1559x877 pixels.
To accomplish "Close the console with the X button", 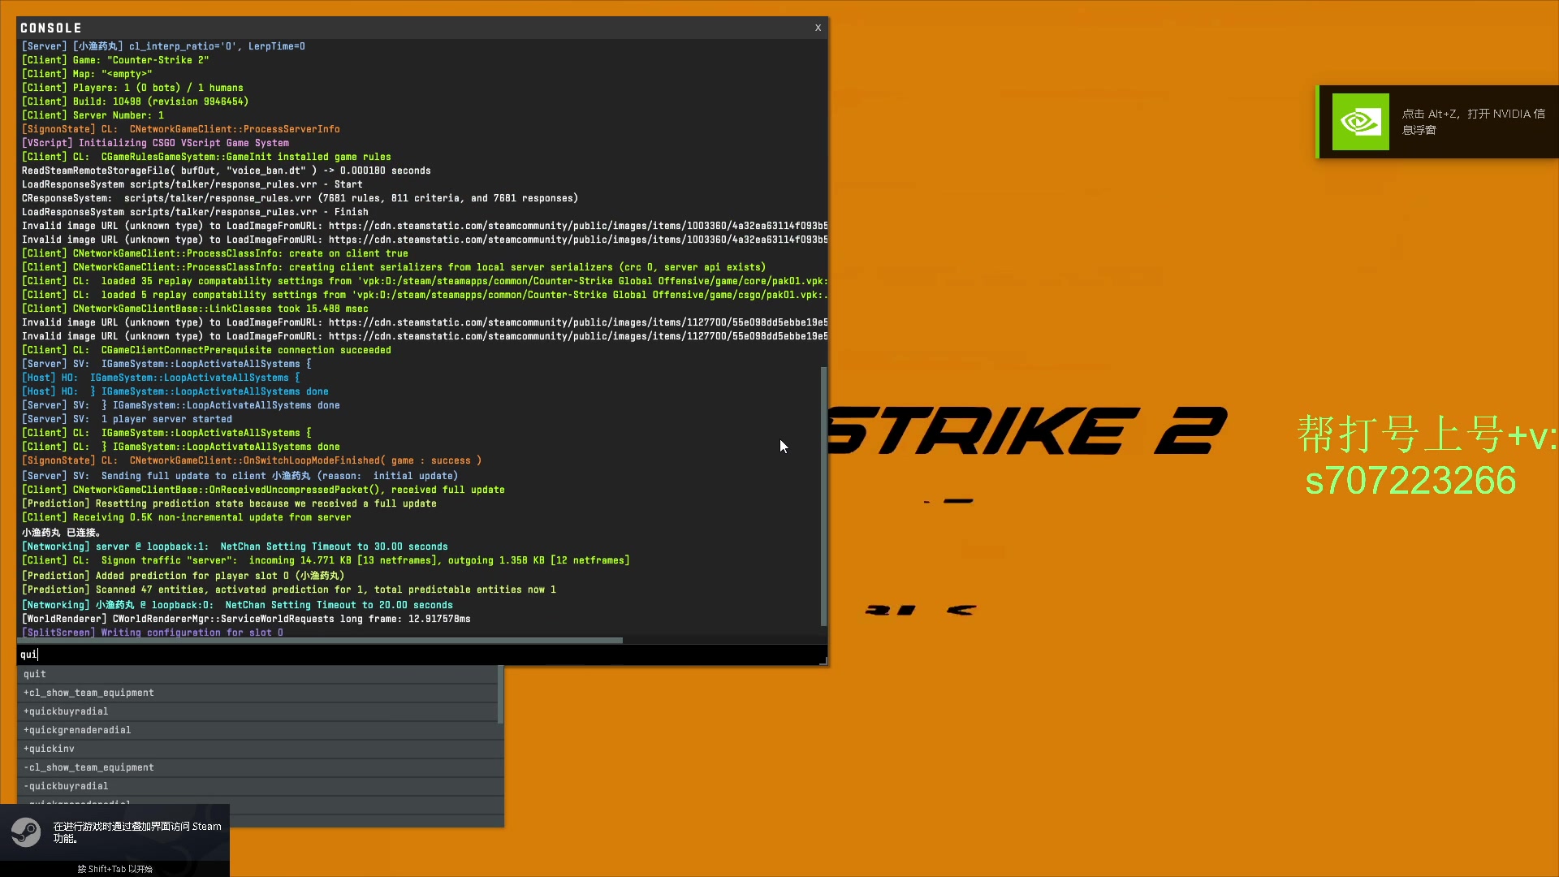I will [818, 28].
